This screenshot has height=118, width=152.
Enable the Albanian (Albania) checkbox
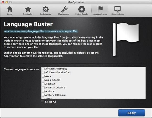click(43, 88)
